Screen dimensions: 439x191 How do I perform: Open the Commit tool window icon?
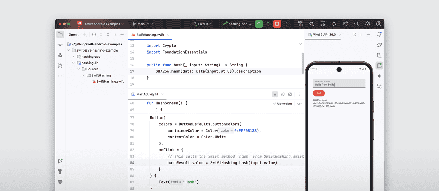pos(60,45)
